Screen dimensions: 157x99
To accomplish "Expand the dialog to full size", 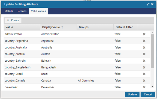I will [148, 4].
